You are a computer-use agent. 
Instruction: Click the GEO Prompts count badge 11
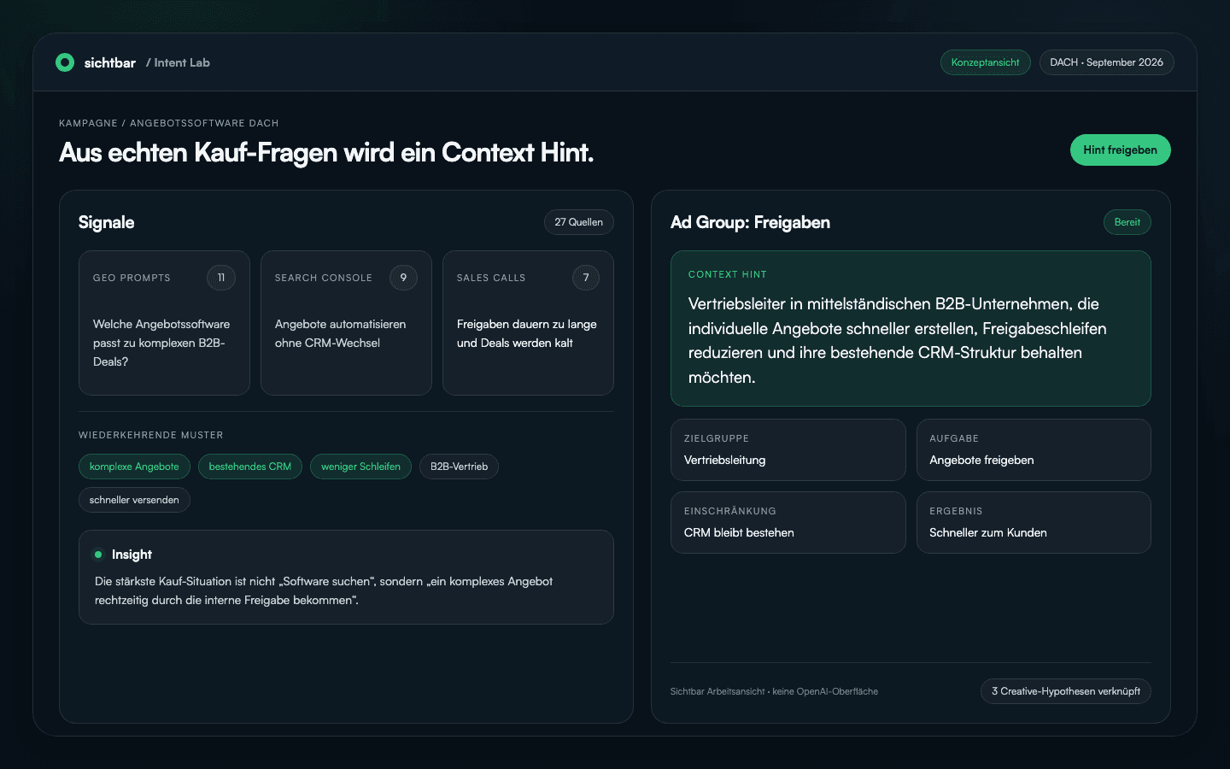(x=221, y=278)
